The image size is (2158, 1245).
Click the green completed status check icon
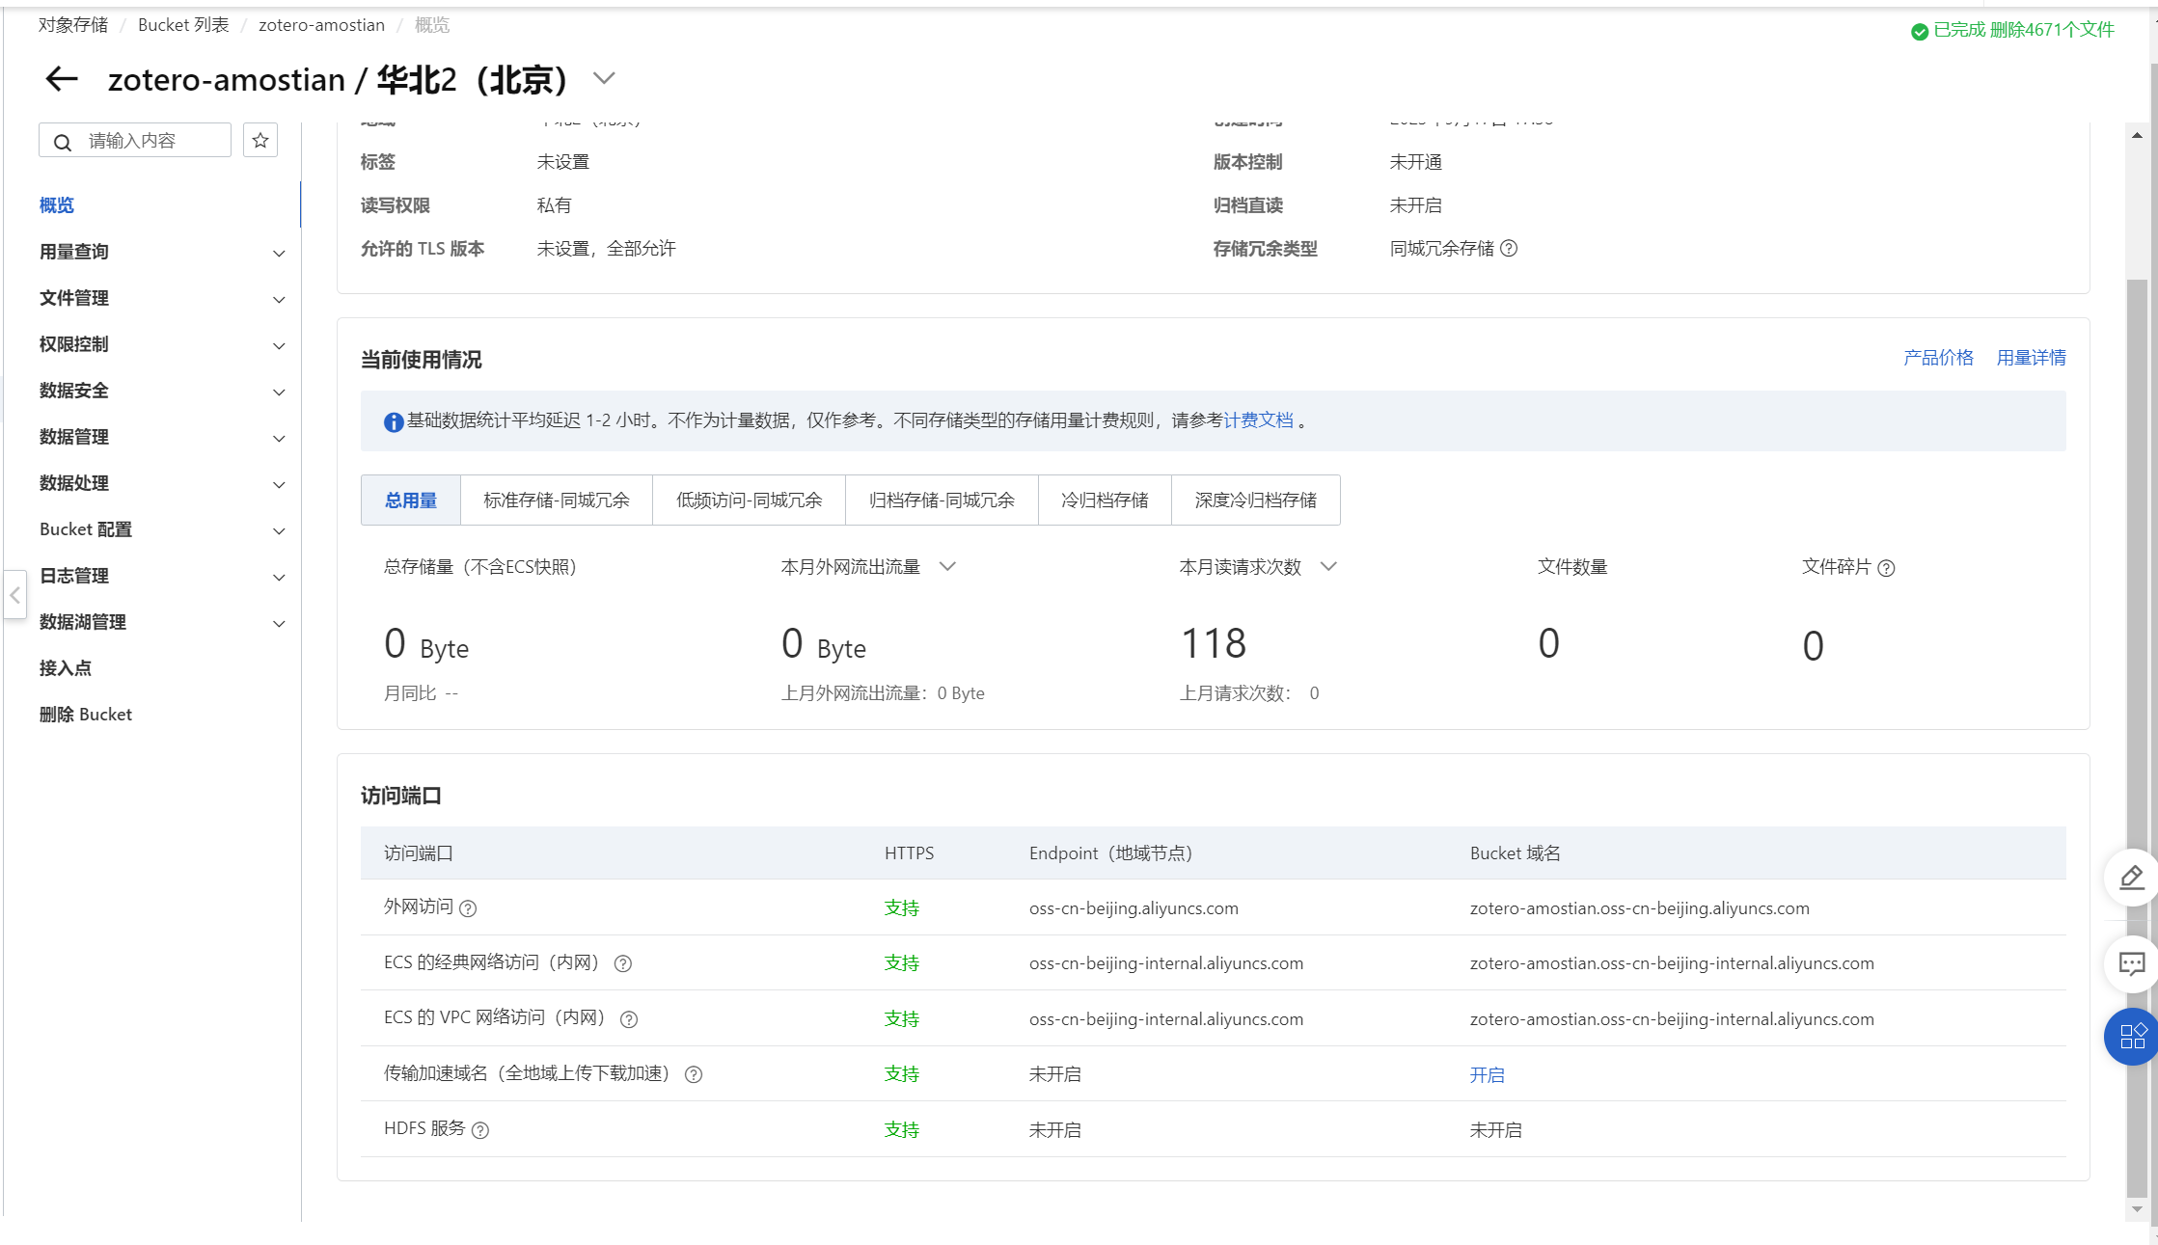point(1919,32)
